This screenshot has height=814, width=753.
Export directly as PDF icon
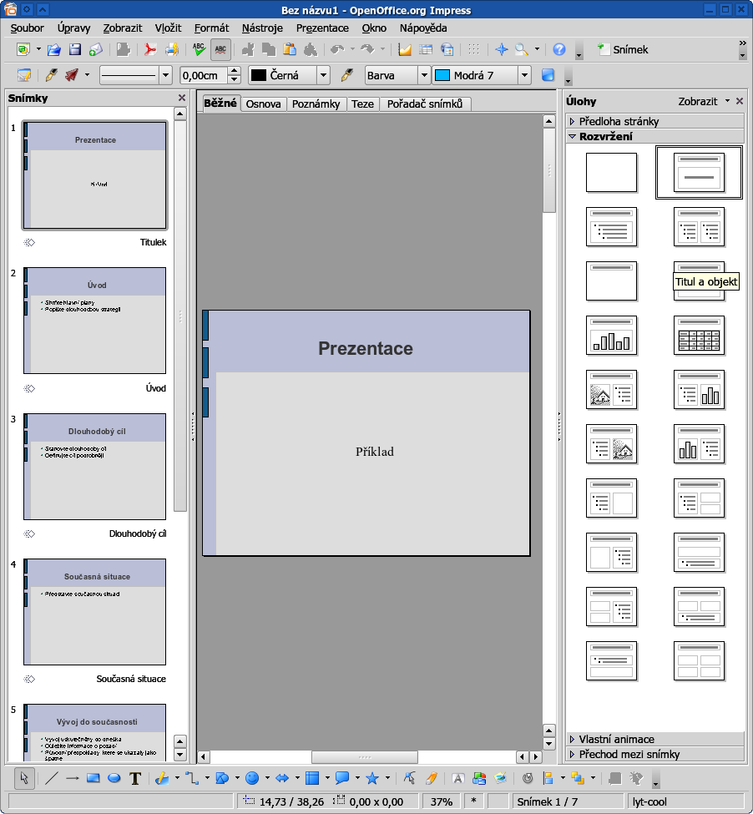pyautogui.click(x=150, y=50)
